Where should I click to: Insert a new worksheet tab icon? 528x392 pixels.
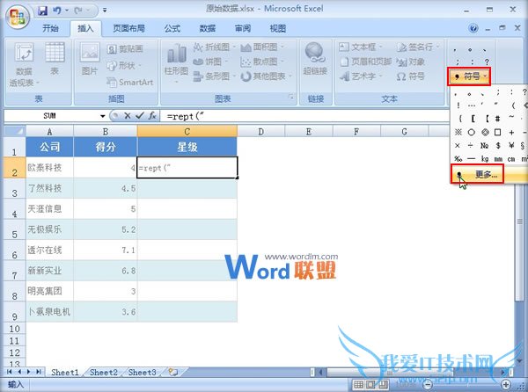[x=173, y=372]
